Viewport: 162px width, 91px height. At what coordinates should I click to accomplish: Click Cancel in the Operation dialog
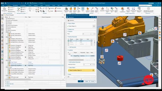tap(93, 81)
